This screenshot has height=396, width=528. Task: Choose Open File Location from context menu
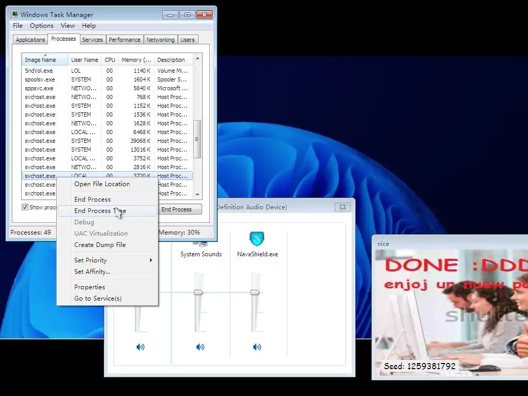coord(107,184)
